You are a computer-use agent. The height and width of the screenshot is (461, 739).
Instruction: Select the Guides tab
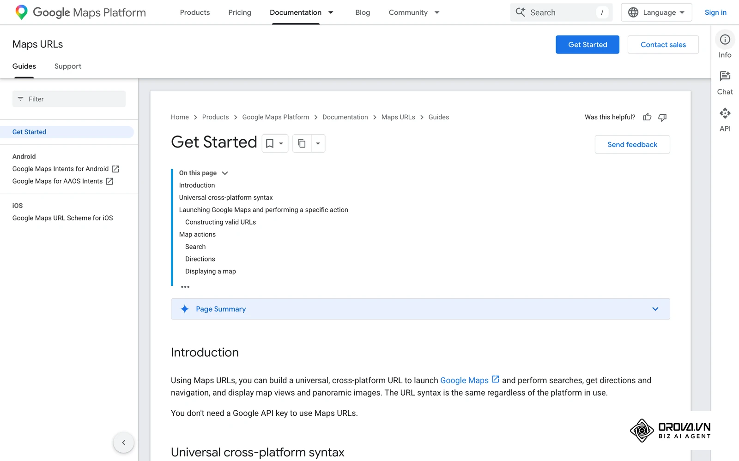(x=24, y=66)
